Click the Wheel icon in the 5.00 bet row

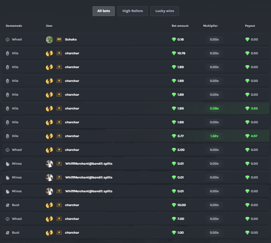pyautogui.click(x=8, y=150)
